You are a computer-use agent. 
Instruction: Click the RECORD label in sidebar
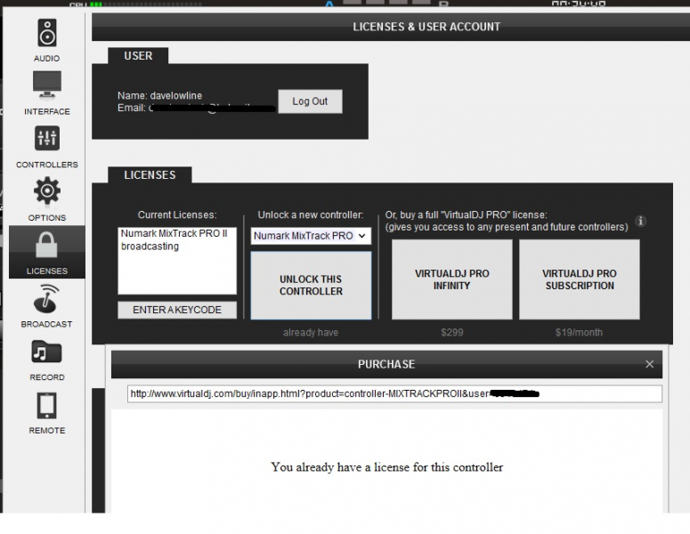[47, 377]
